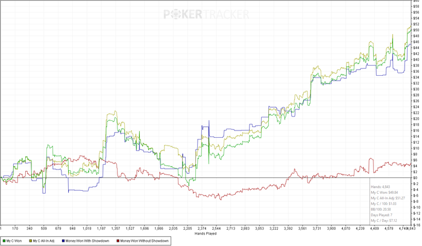The height and width of the screenshot is (246, 422).
Task: Click the 509 hands x-axis label
Action: (44, 229)
